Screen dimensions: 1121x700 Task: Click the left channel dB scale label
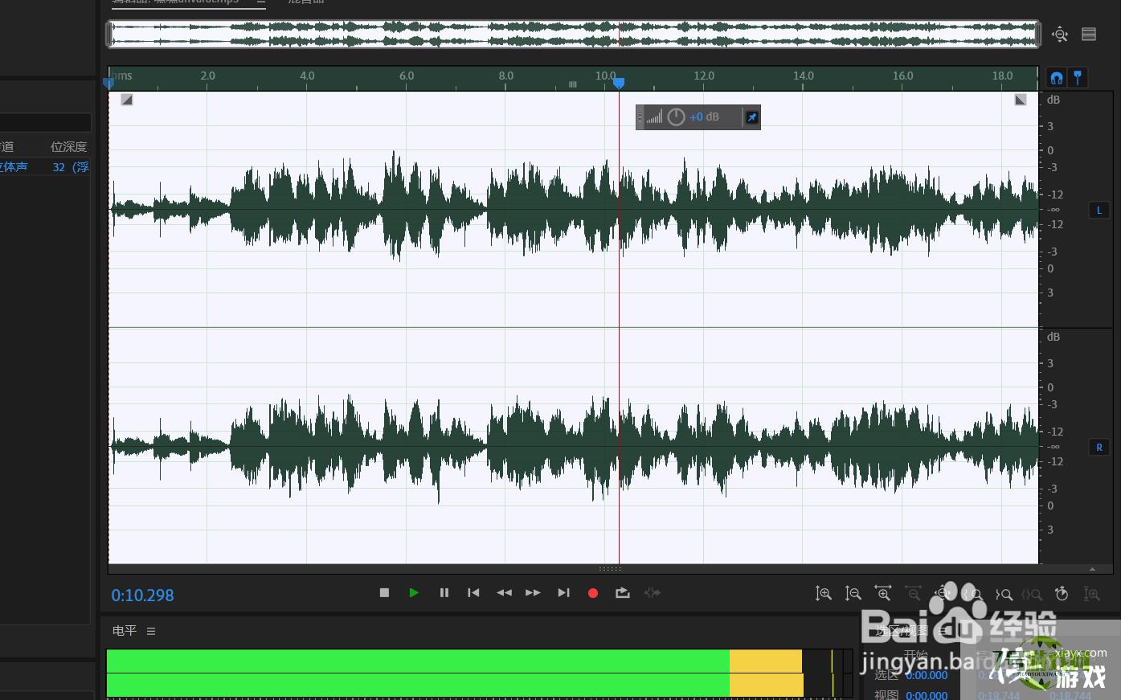click(1053, 100)
